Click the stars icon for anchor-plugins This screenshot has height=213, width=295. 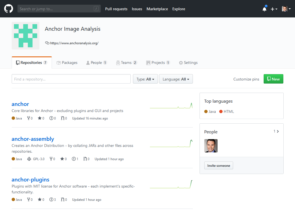39,199
